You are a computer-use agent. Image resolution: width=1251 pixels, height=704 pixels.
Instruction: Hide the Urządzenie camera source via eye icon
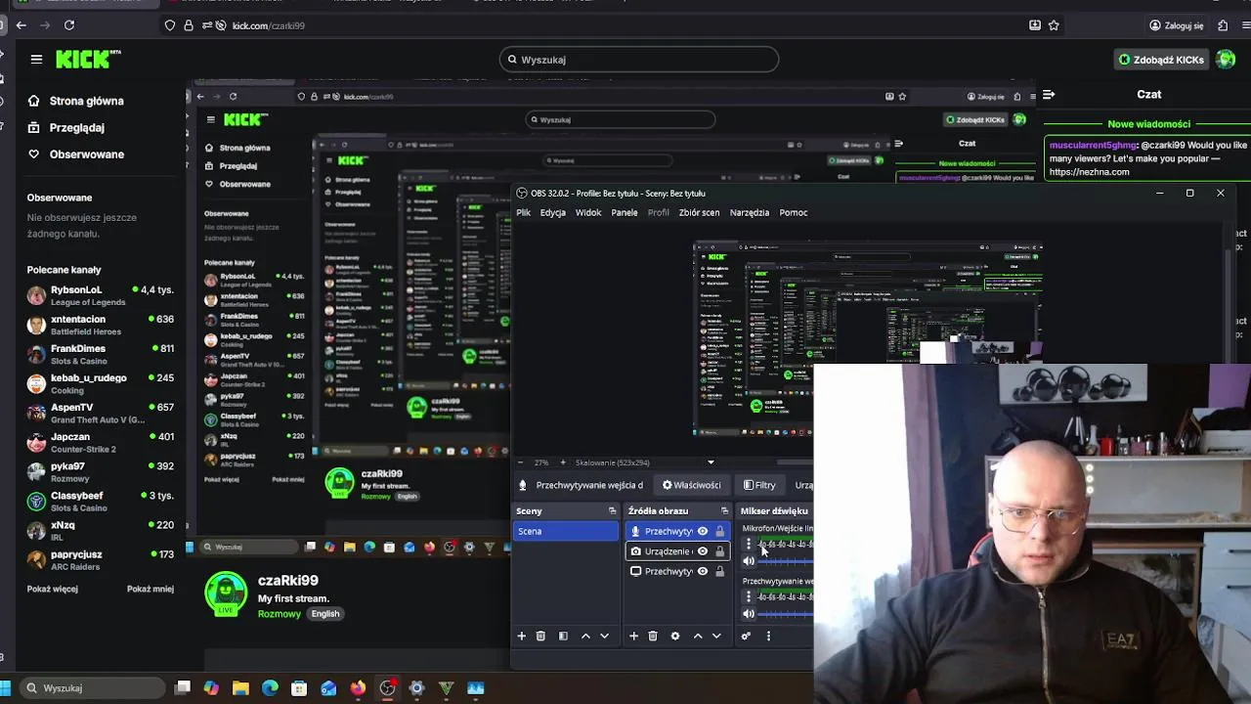pyautogui.click(x=702, y=550)
